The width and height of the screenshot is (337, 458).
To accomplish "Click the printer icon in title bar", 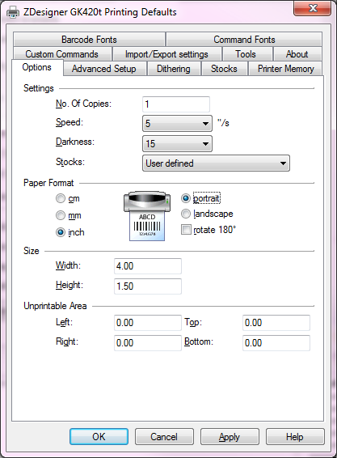I will click(x=13, y=12).
